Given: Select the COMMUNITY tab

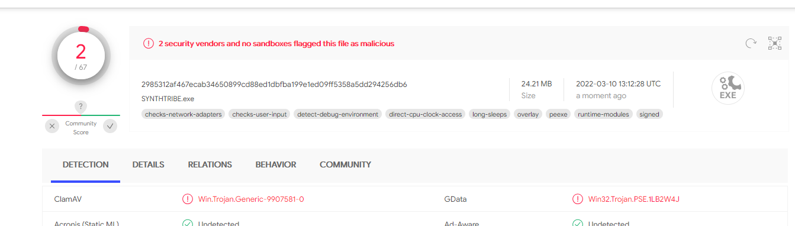Looking at the screenshot, I should [x=345, y=164].
